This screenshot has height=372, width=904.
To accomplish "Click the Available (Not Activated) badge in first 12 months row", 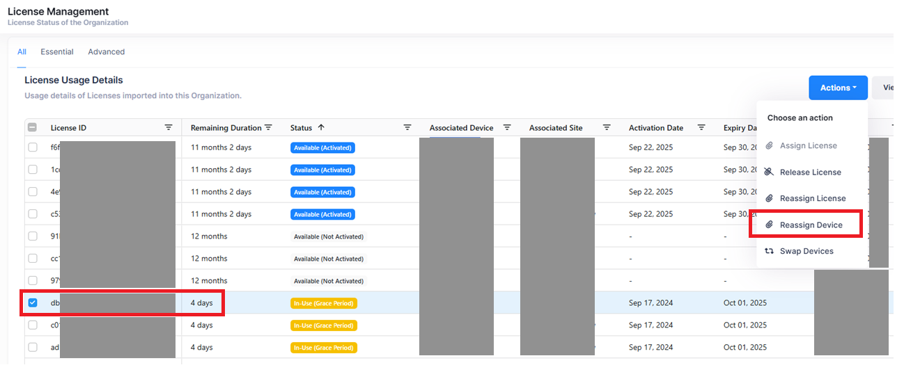I will click(x=328, y=236).
